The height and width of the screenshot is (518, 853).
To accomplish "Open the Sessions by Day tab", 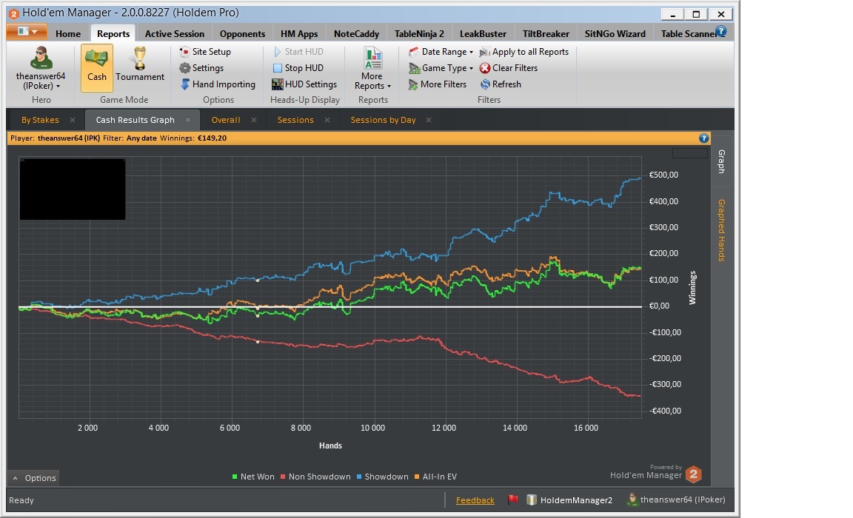I will pos(383,120).
